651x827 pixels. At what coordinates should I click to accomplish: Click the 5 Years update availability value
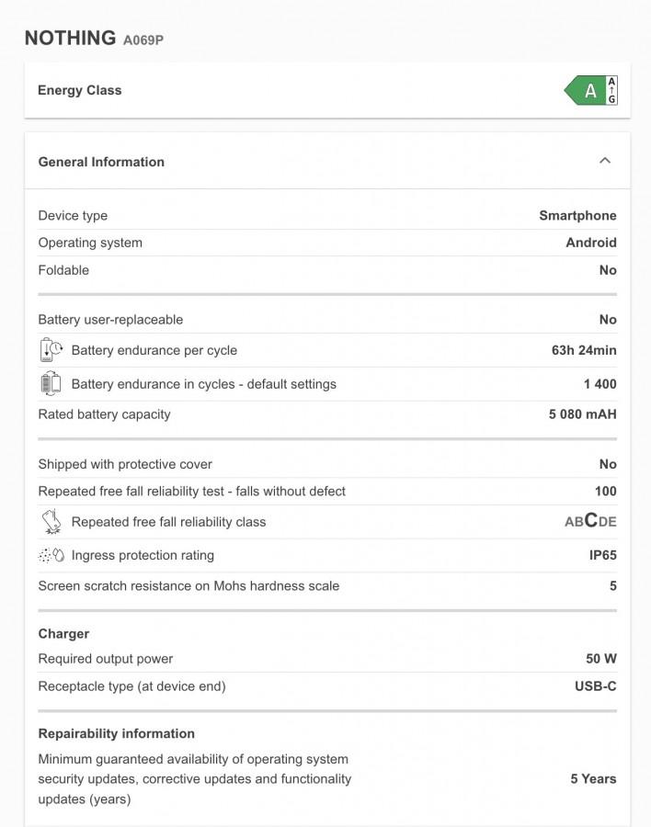[x=593, y=778]
